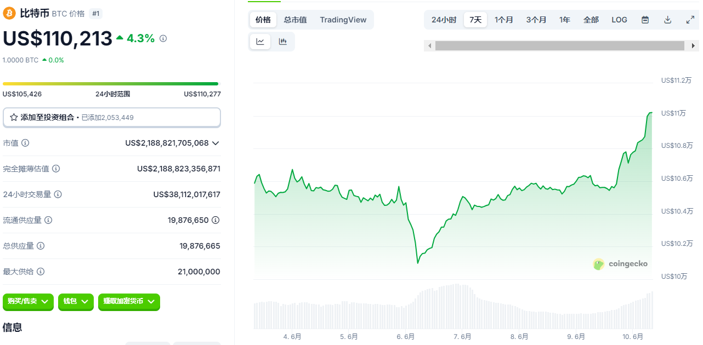The image size is (703, 345).
Task: Click 添加至投资组合 button
Action: 112,117
